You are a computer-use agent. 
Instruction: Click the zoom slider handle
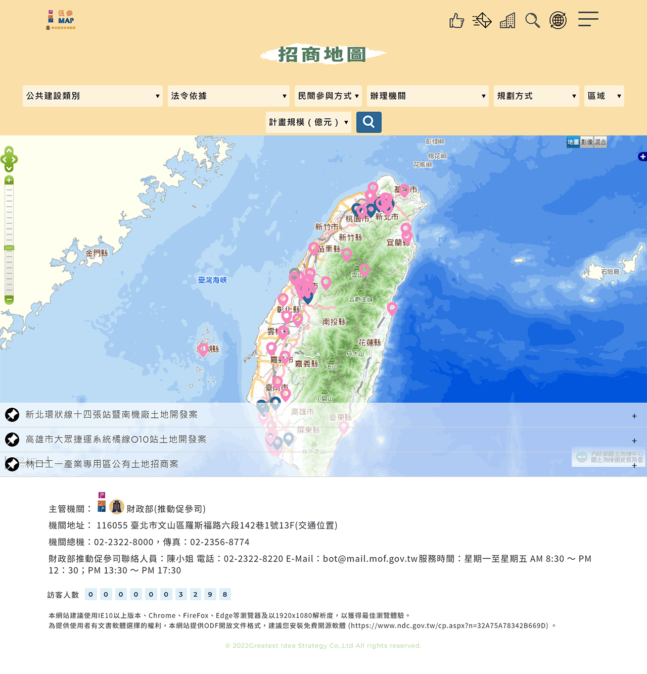[9, 248]
